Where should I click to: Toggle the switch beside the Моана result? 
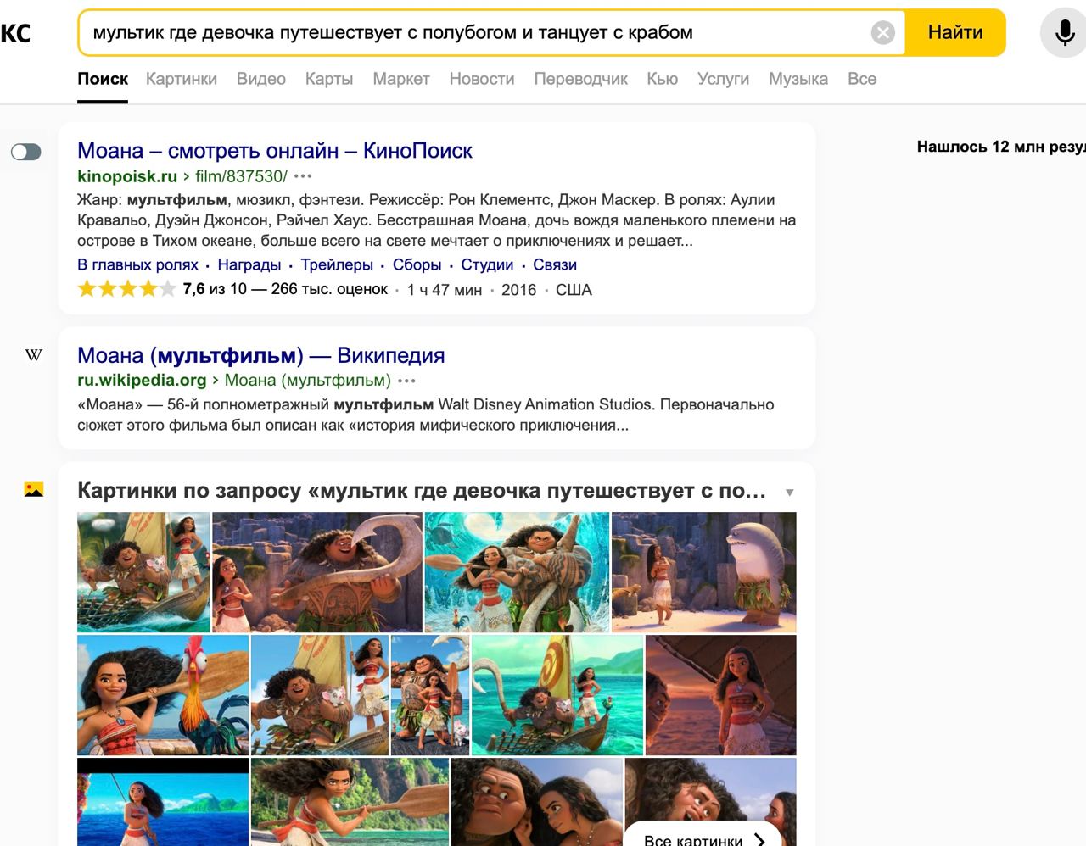coord(25,152)
